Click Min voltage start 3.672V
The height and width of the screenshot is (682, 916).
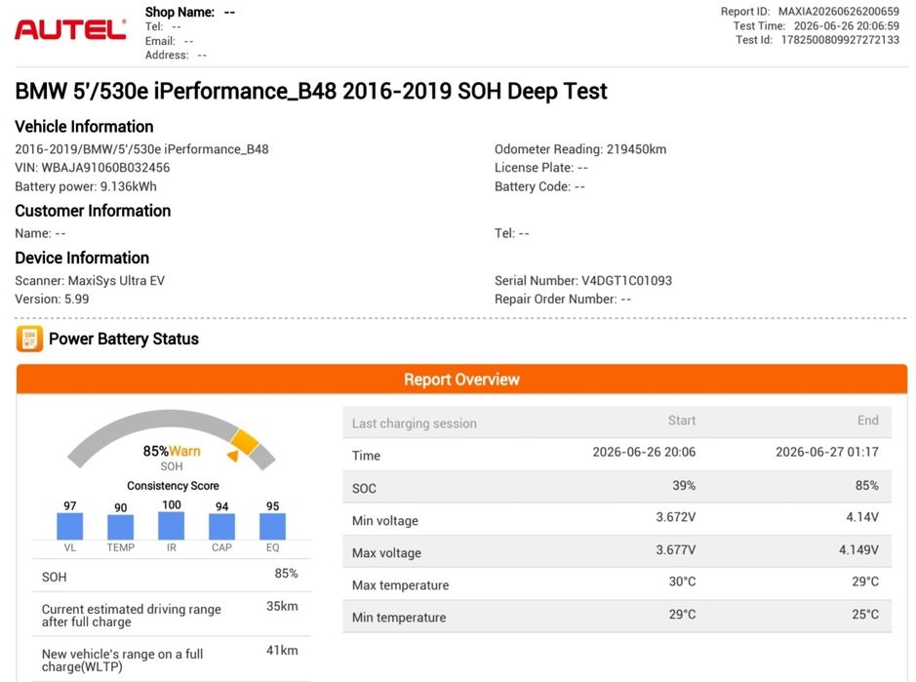click(675, 516)
